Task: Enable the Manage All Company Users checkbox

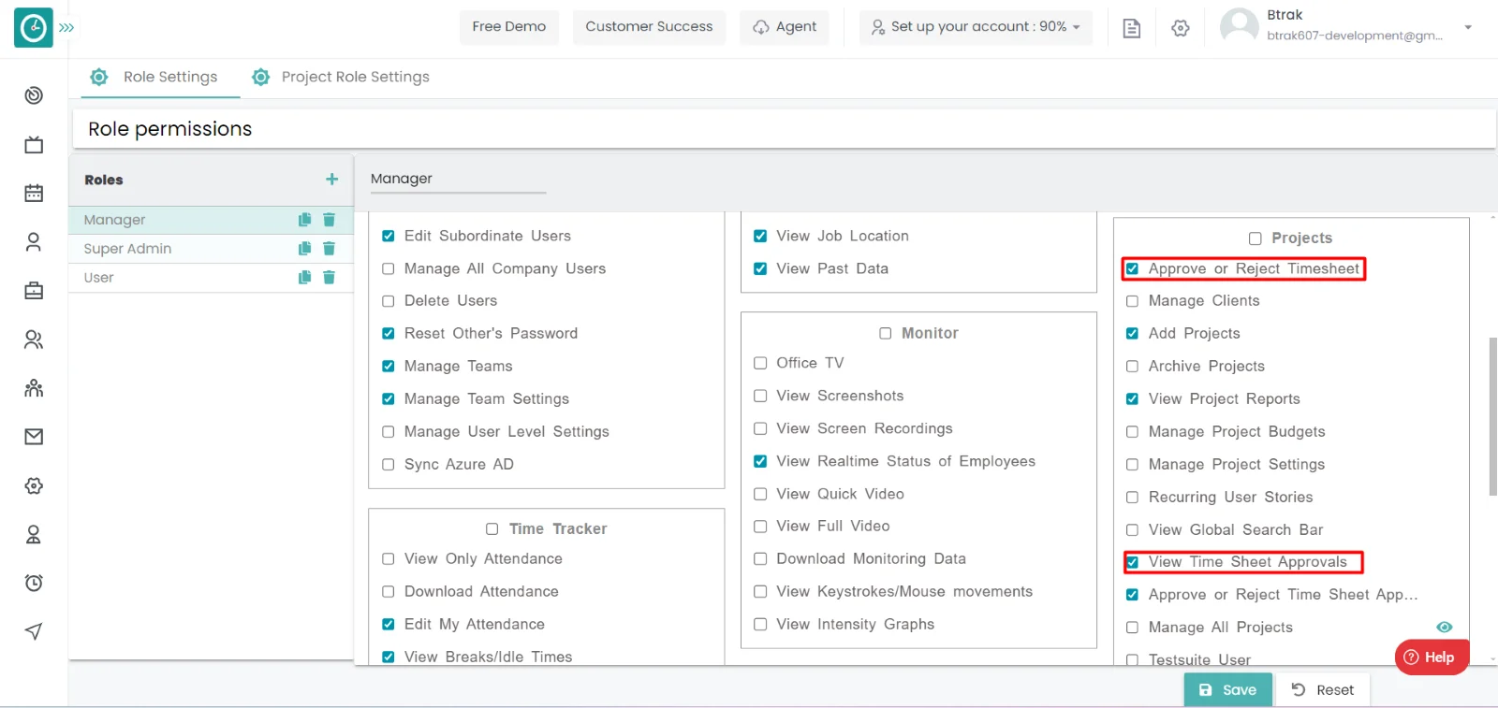Action: 389,269
